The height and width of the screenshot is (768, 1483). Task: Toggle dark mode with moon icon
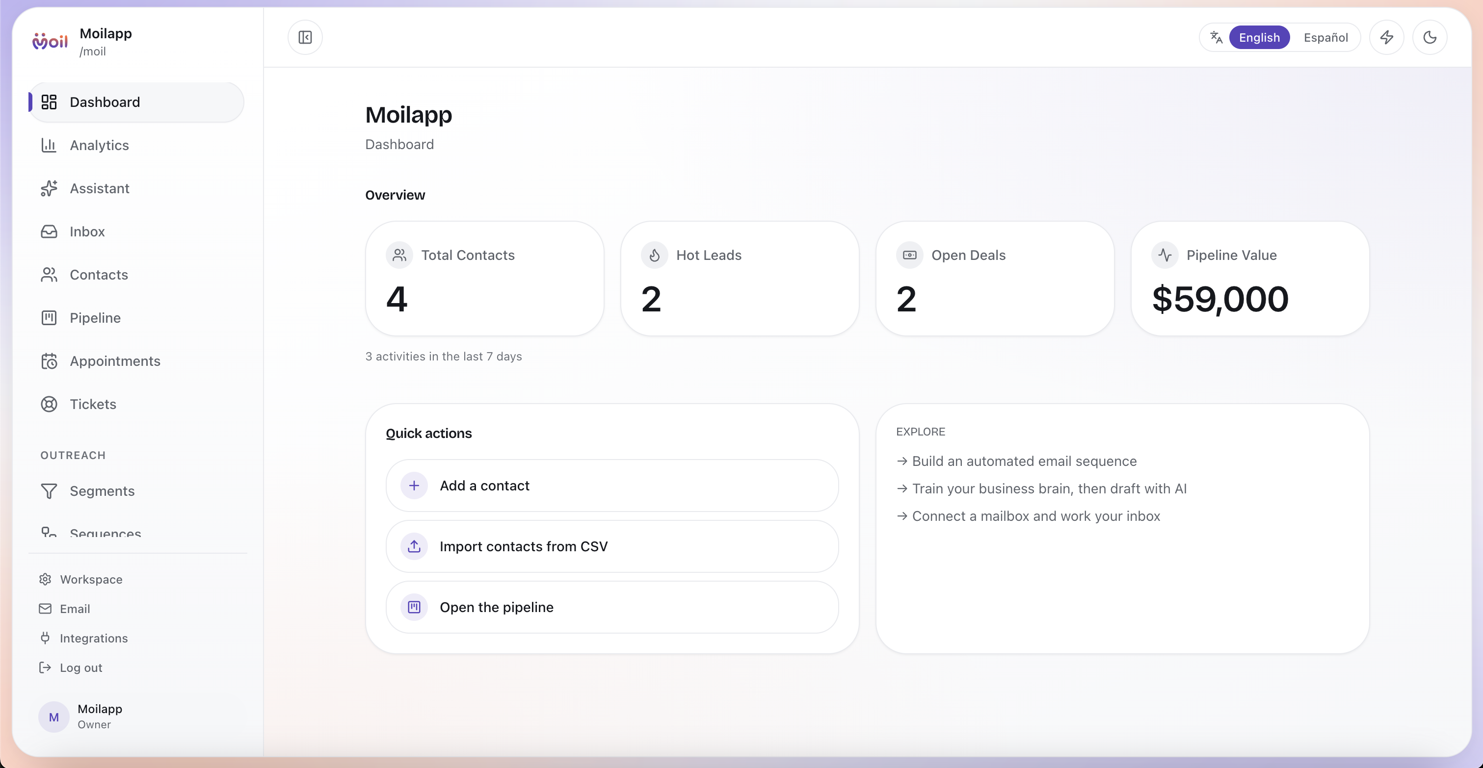1430,37
